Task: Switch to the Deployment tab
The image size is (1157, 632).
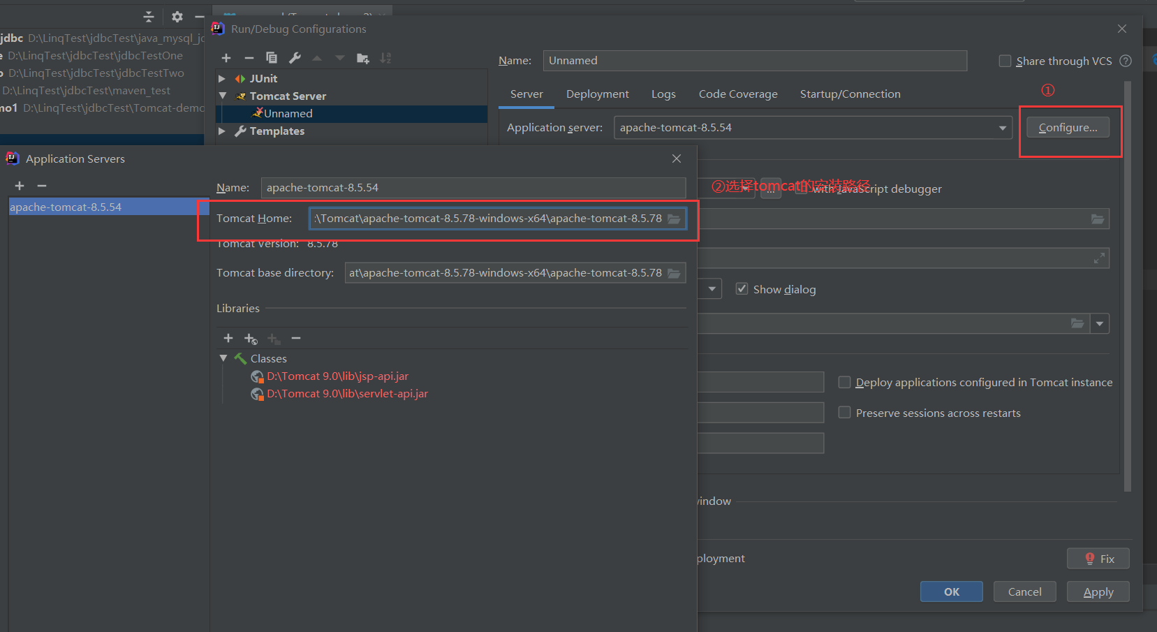Action: point(598,94)
